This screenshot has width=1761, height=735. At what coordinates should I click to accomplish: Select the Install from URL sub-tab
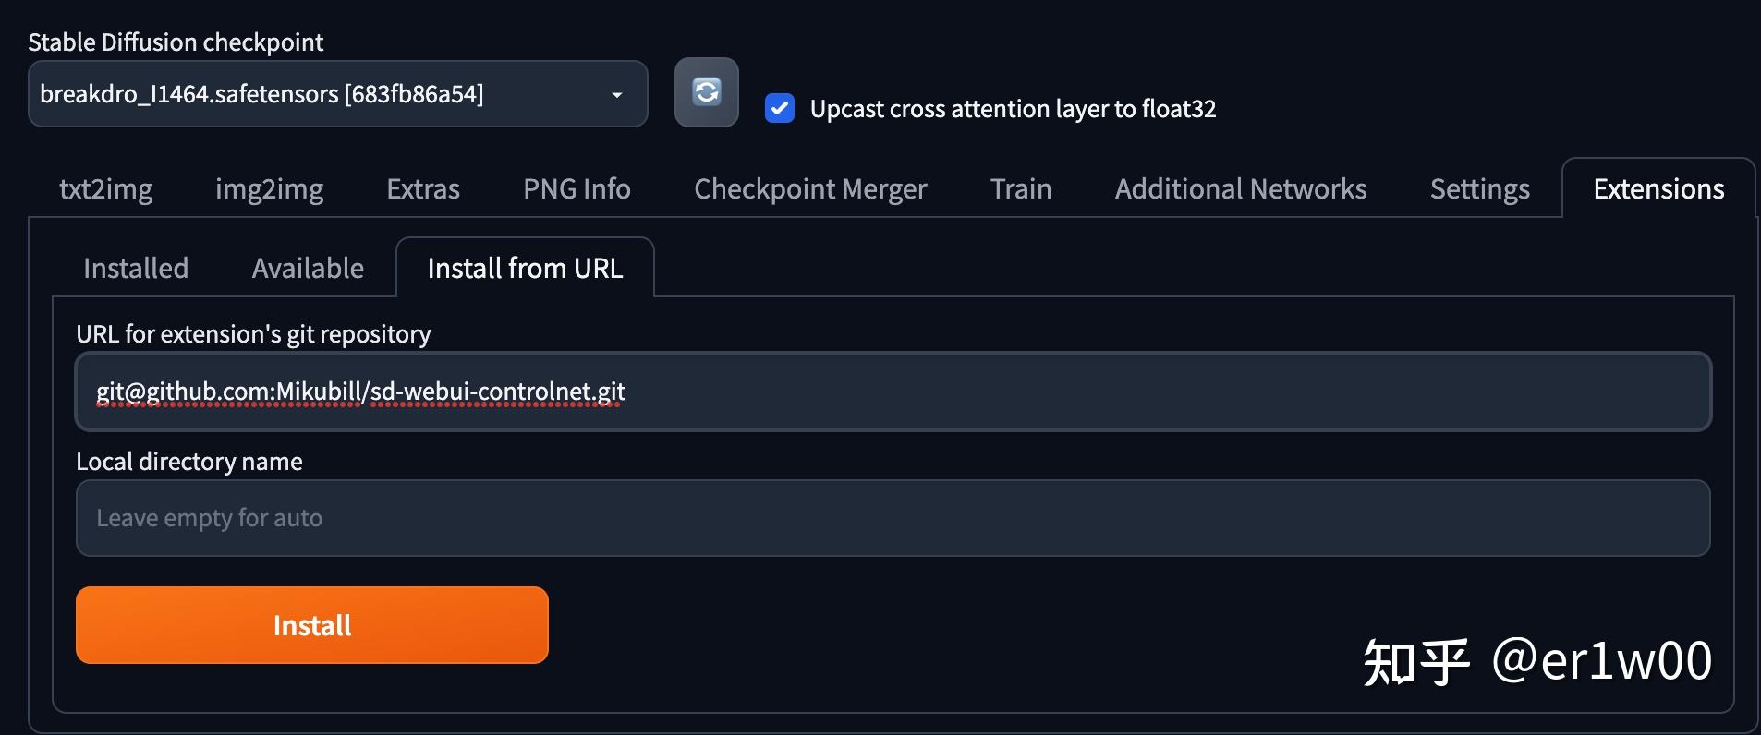[525, 269]
